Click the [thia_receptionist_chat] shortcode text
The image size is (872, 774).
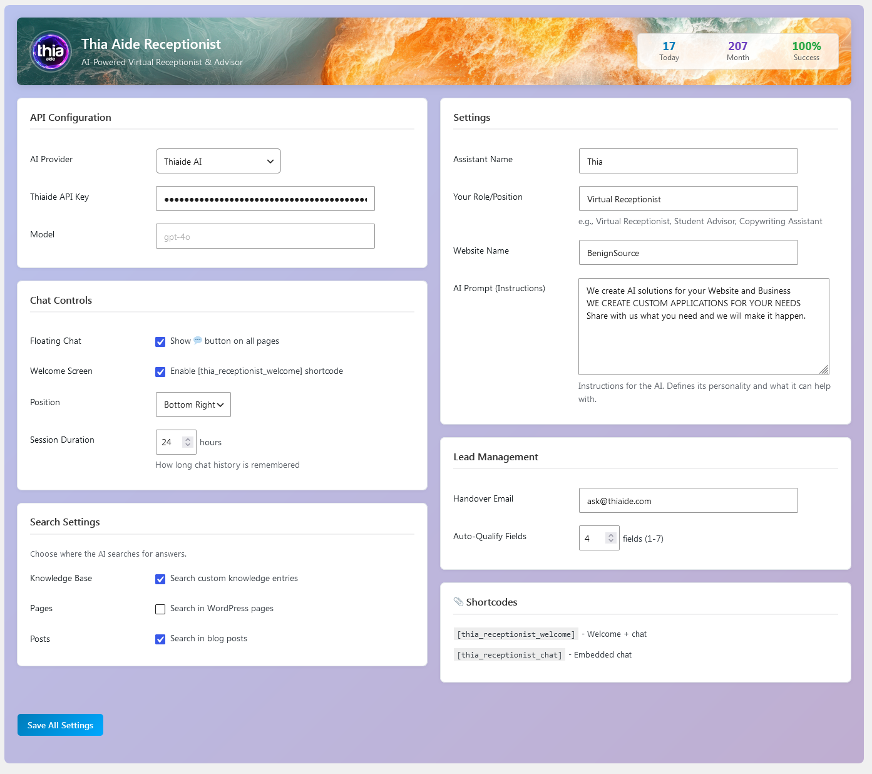[x=510, y=655]
